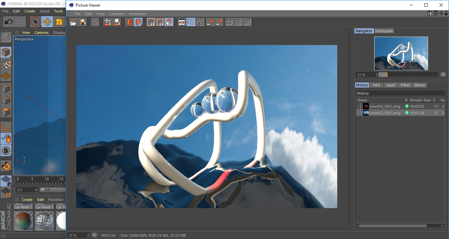
Task: Toggle the RGB channels display icon
Action: 169,22
